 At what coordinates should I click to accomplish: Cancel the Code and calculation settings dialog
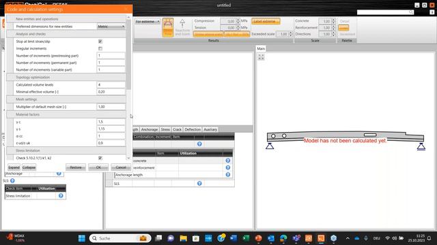tap(121, 167)
